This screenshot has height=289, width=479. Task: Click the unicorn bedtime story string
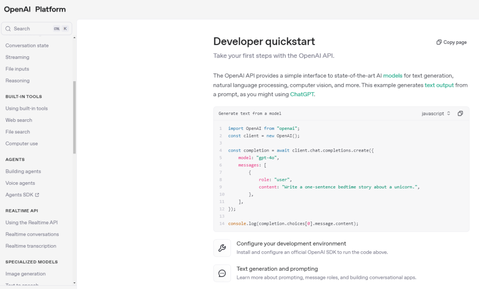point(350,187)
